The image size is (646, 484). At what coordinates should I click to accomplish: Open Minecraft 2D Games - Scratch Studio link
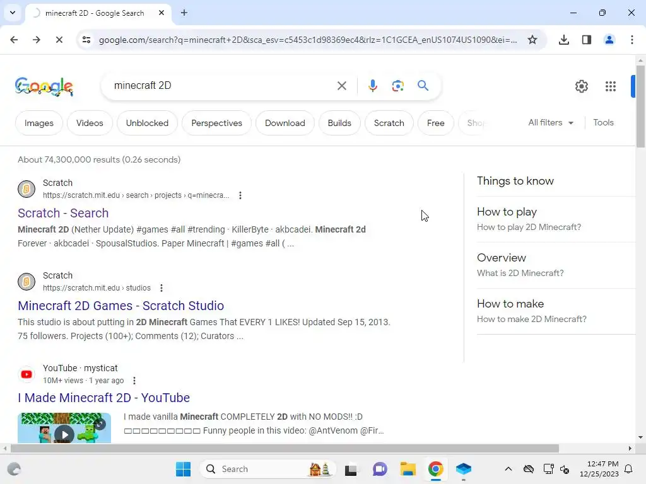[120, 306]
